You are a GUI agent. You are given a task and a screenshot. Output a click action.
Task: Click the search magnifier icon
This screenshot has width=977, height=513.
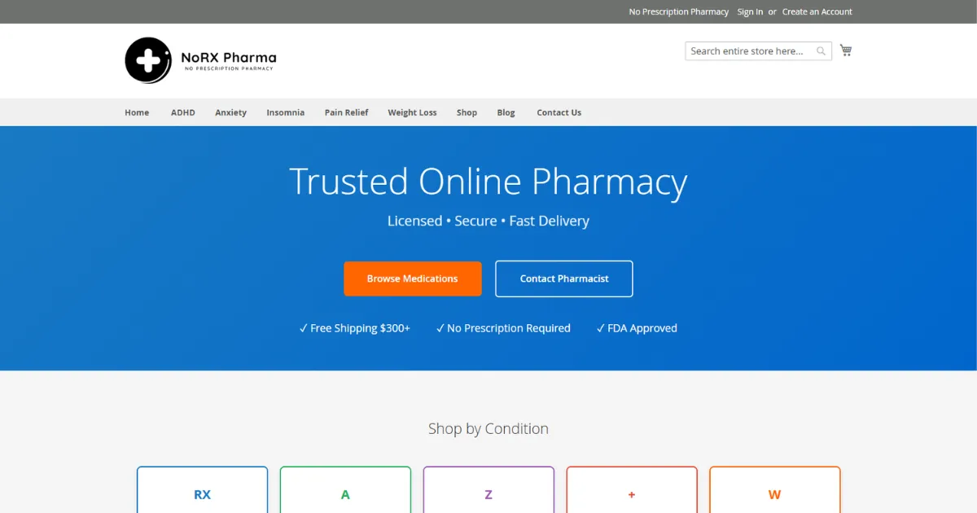(821, 51)
